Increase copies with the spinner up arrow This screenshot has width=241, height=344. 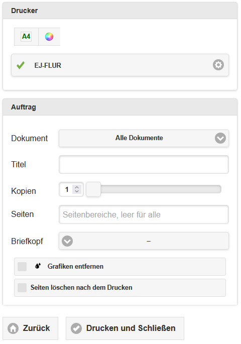point(77,187)
